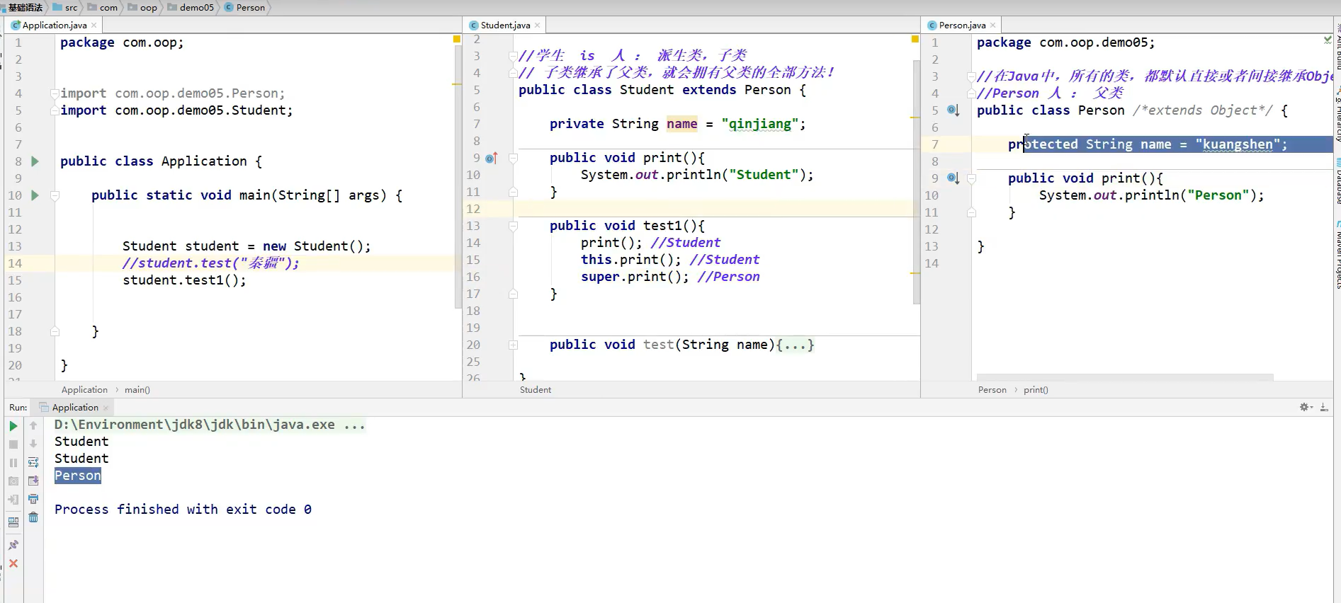Screen dimensions: 1341x603
Task: Expand the folded test(String name) method
Action: [x=513, y=345]
